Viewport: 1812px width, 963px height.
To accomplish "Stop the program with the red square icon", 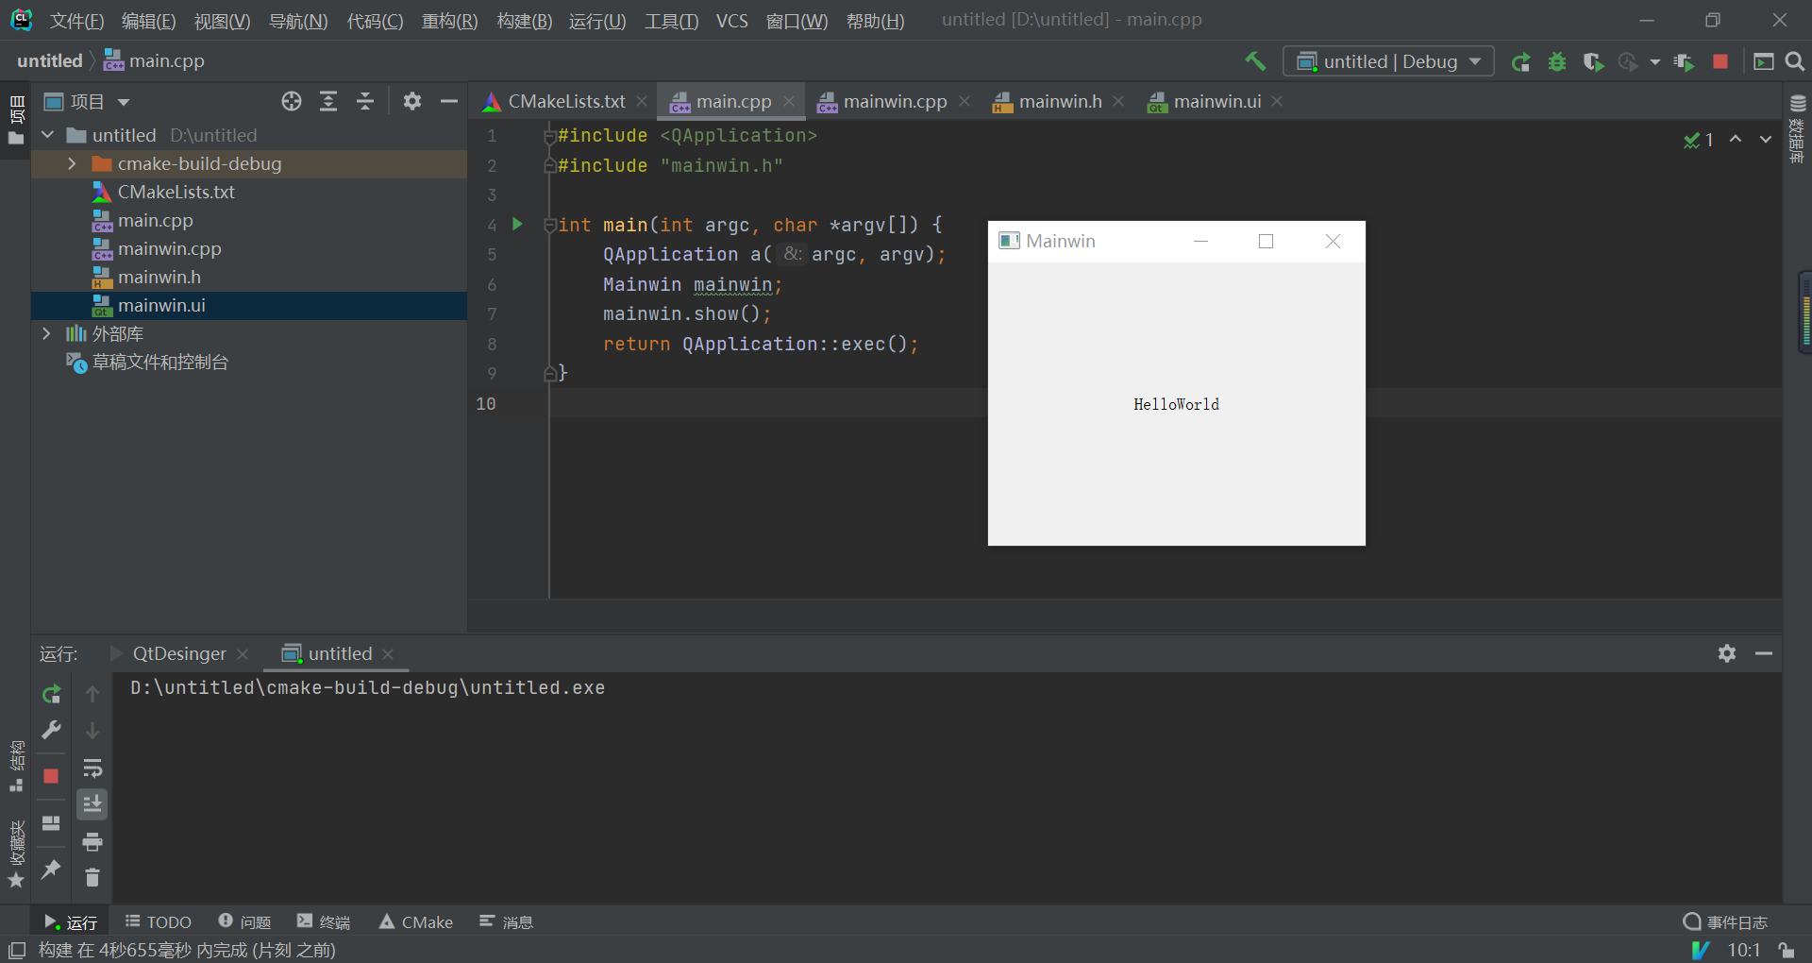I will tap(1720, 60).
